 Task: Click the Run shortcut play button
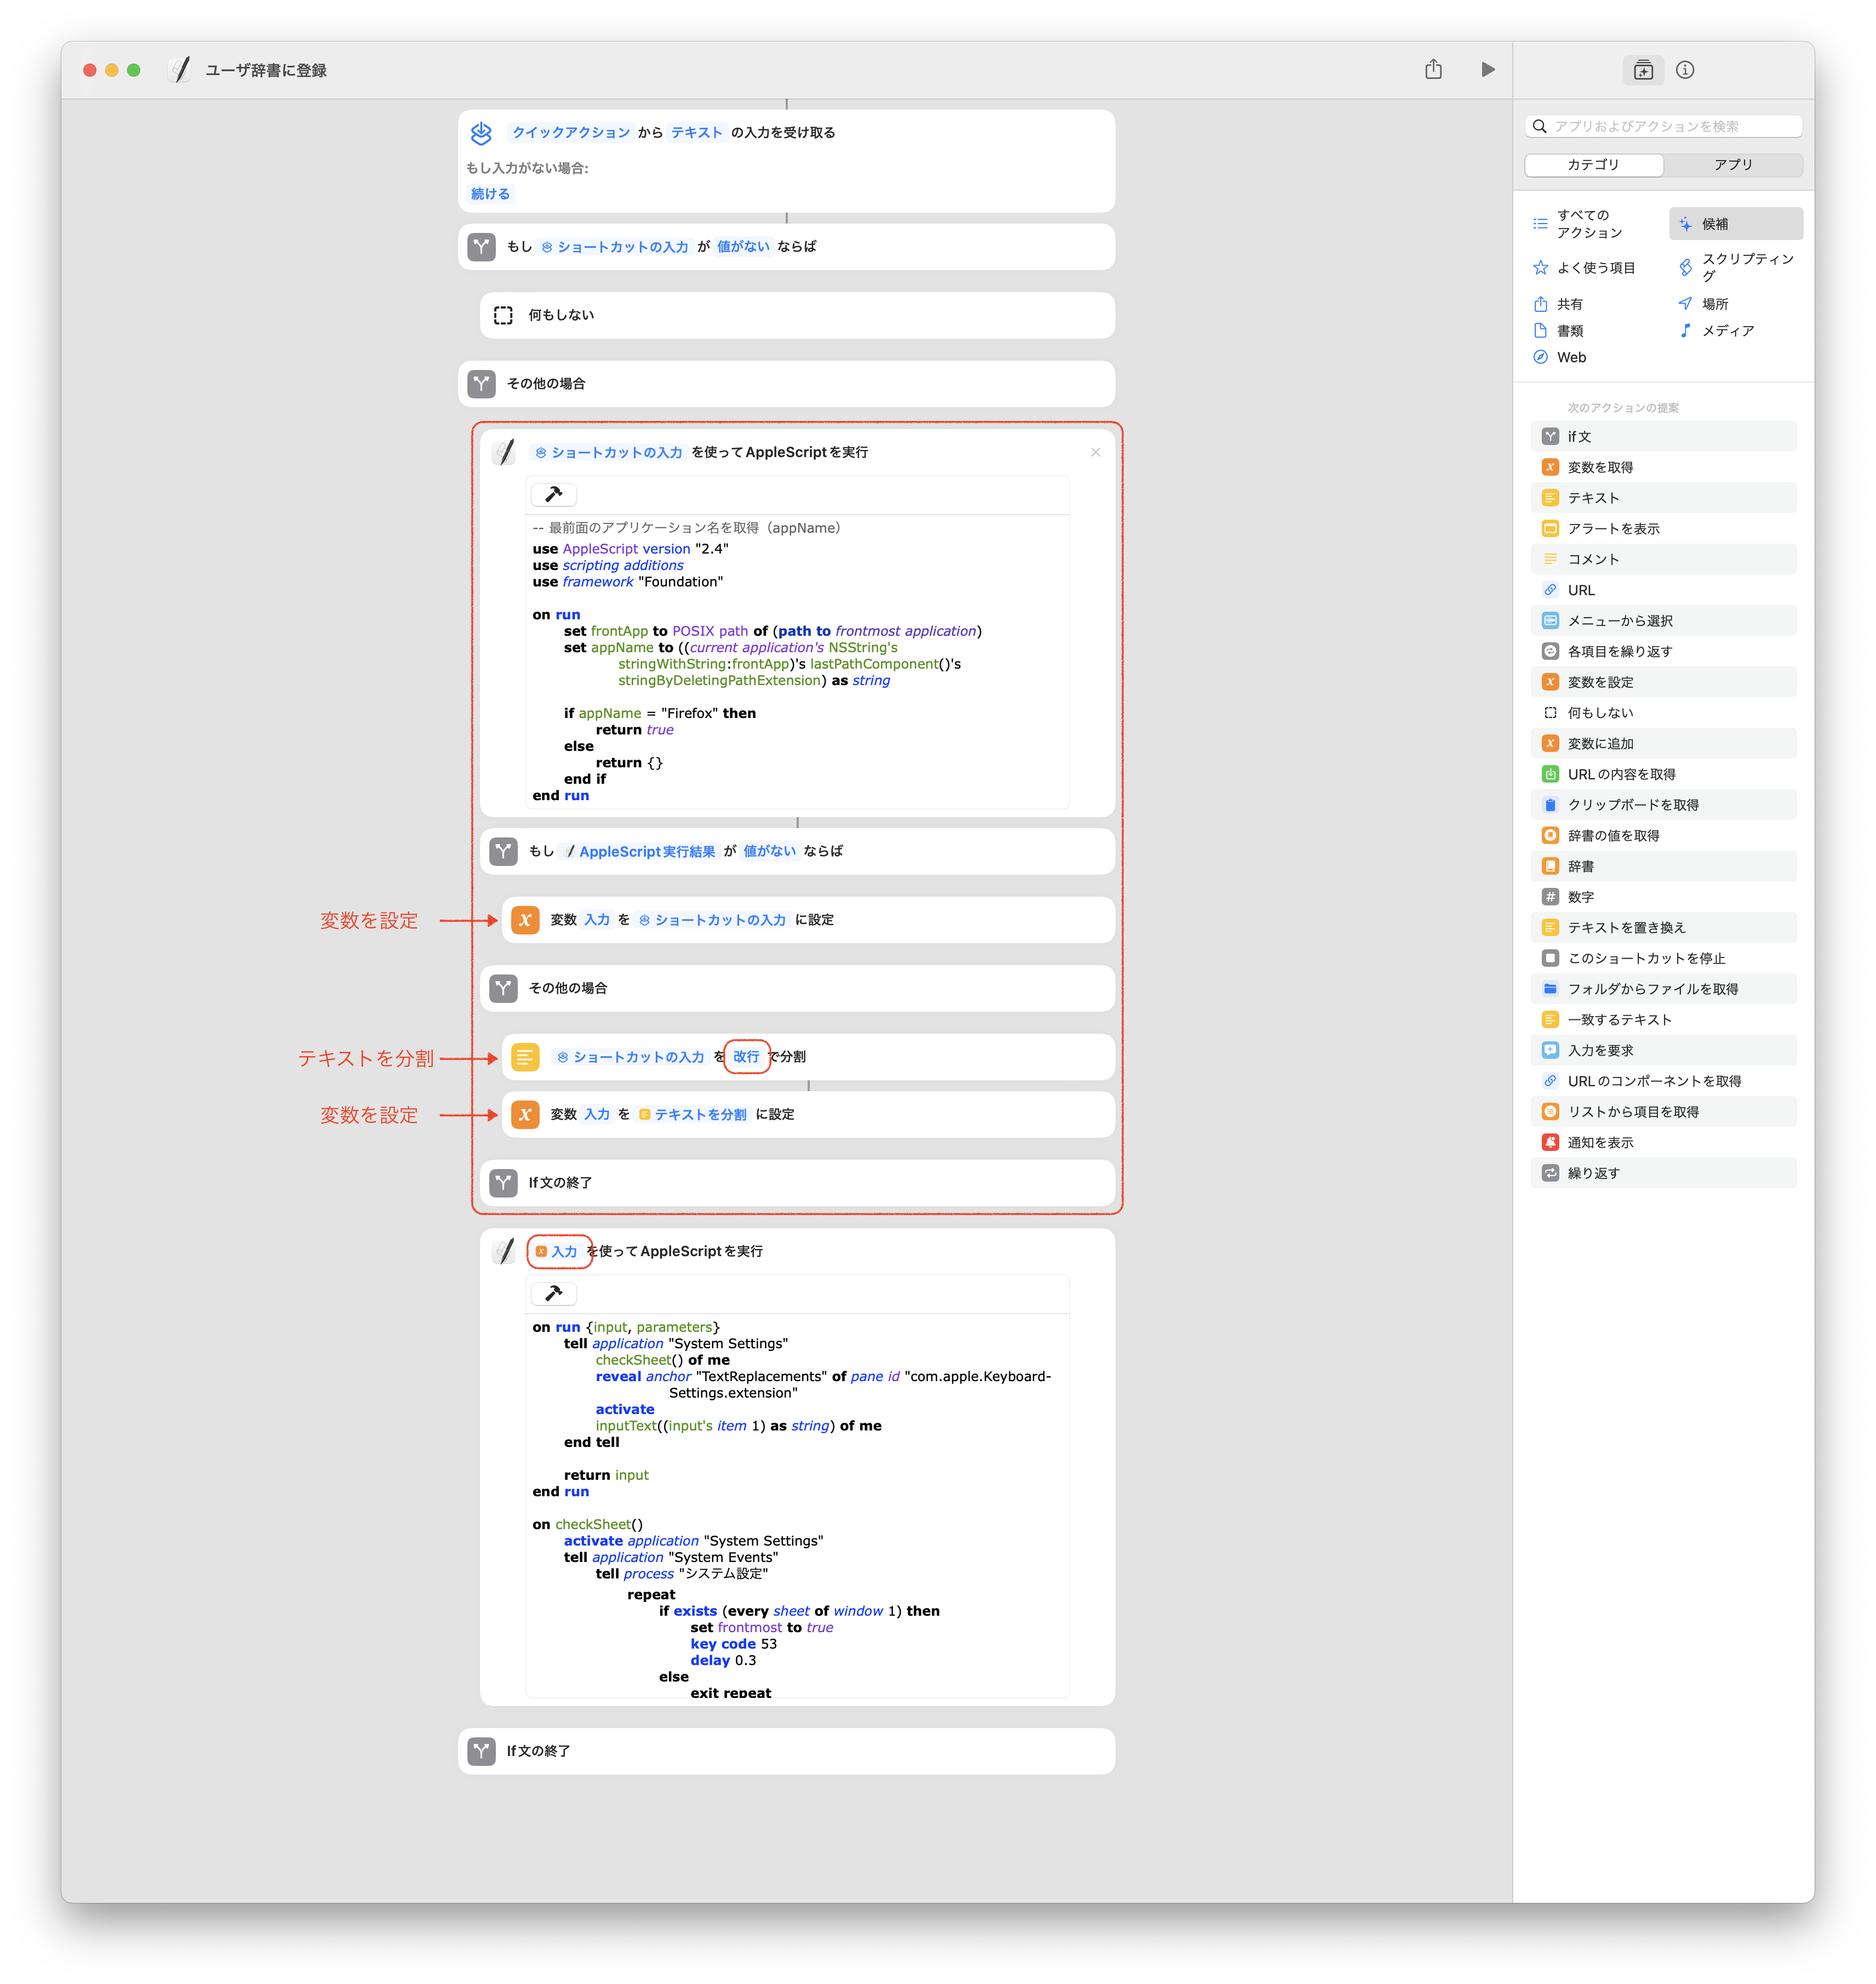(1487, 70)
